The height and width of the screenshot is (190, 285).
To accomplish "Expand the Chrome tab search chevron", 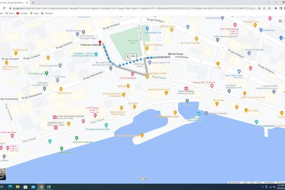I will [x=269, y=2].
